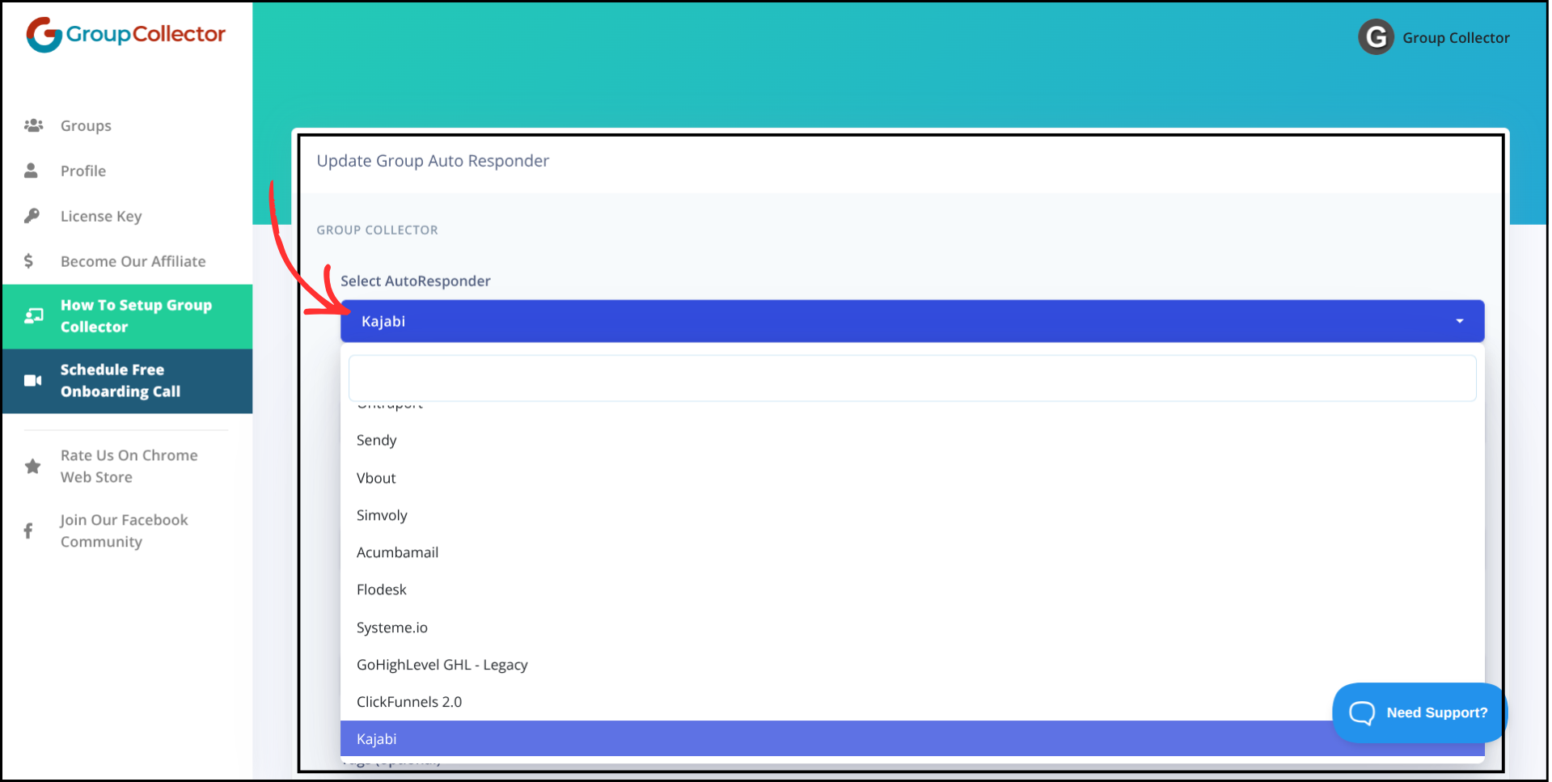Select the Profile person icon

pyautogui.click(x=32, y=171)
